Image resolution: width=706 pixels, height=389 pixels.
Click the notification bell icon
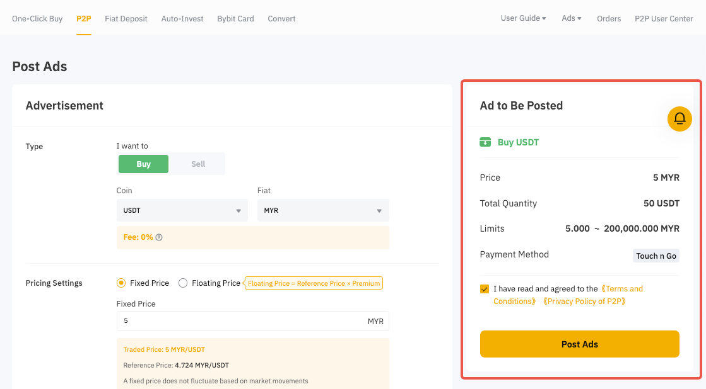(x=680, y=118)
